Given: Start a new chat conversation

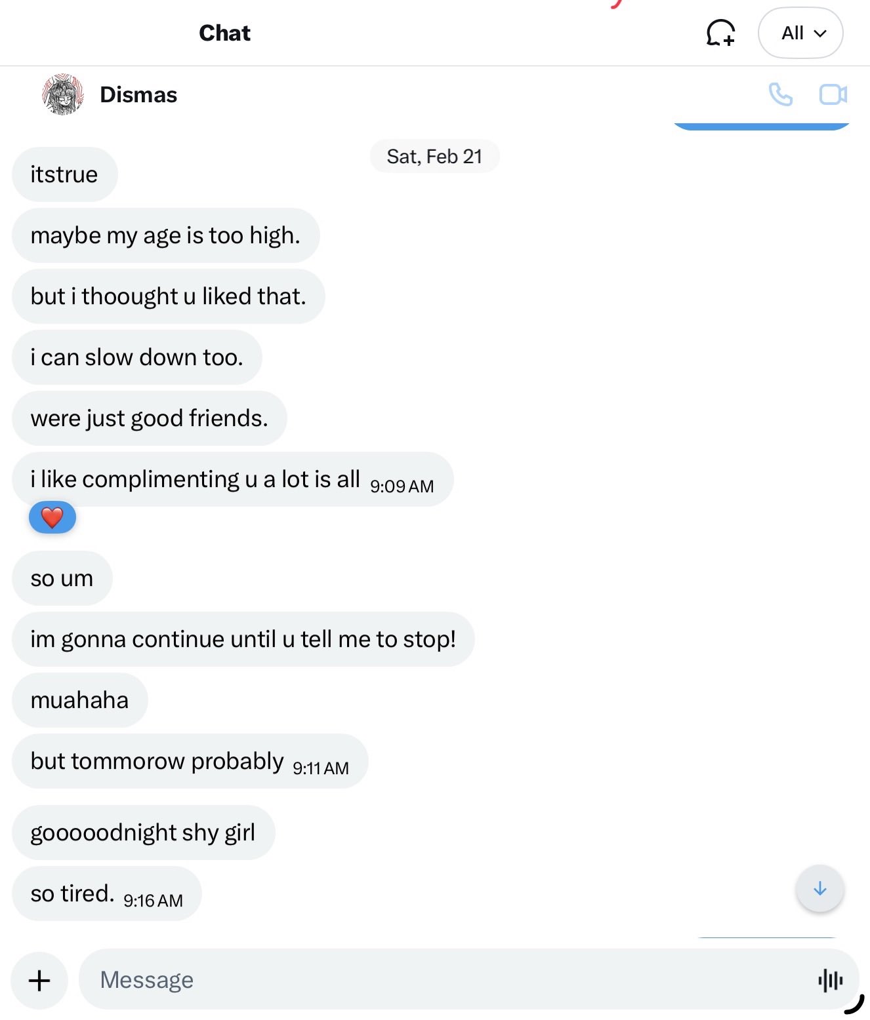Looking at the screenshot, I should (x=720, y=33).
